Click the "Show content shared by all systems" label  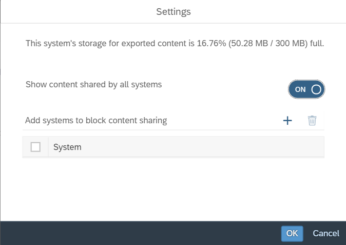coord(94,84)
